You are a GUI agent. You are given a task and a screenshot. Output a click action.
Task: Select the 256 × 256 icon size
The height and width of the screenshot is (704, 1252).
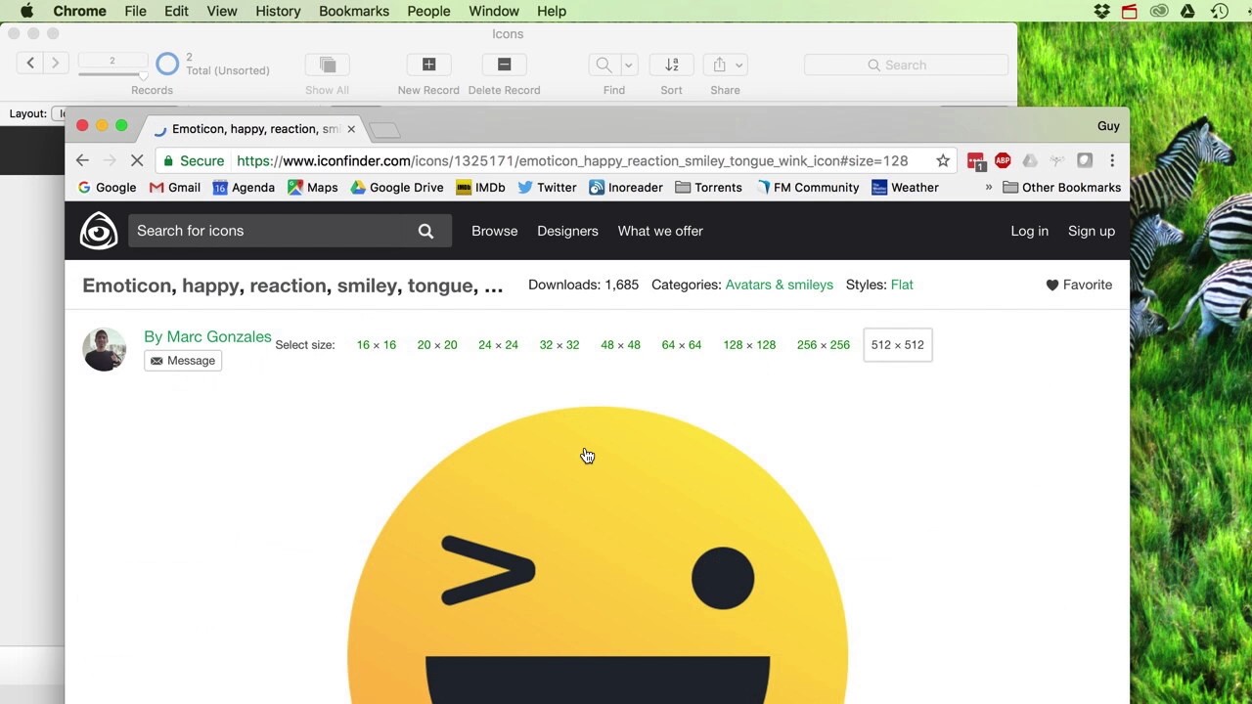click(x=823, y=344)
